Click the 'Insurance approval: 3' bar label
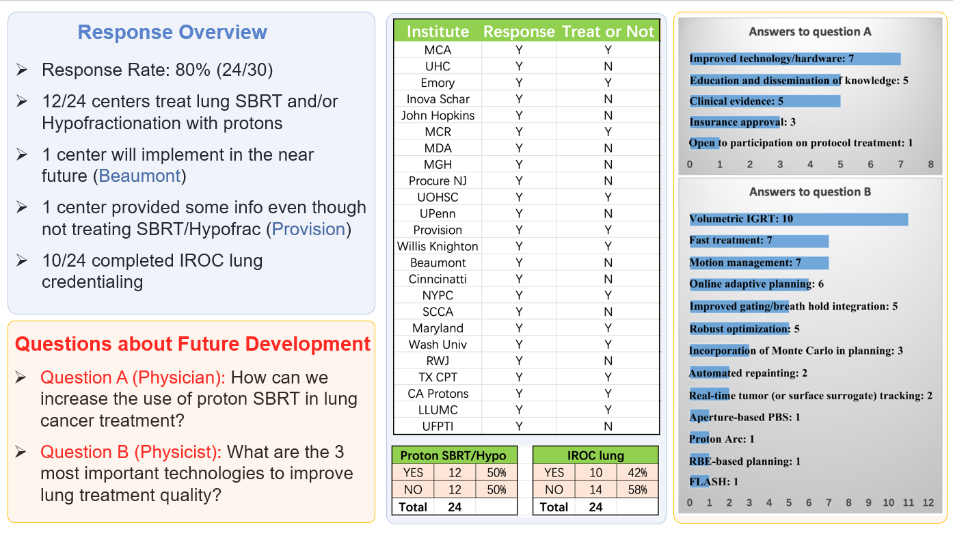Screen dimensions: 953x538 pyautogui.click(x=742, y=122)
